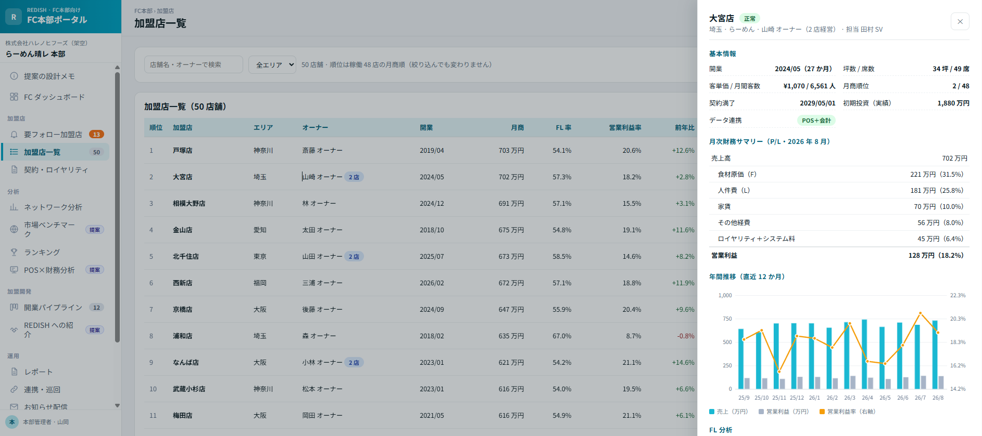Go to ネットワーク分析 page

point(55,207)
